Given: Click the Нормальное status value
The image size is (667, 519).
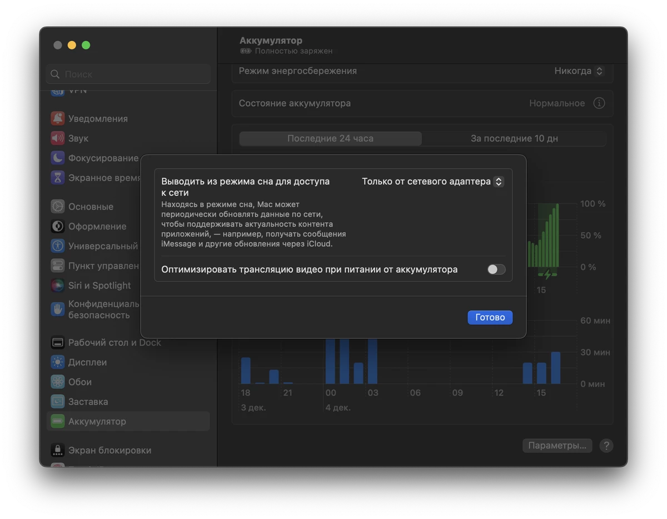Looking at the screenshot, I should [557, 103].
